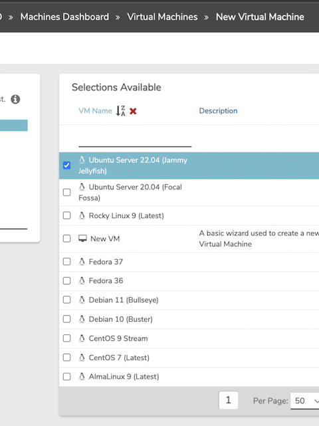Click penguin icon beside Debian 10

(82, 319)
